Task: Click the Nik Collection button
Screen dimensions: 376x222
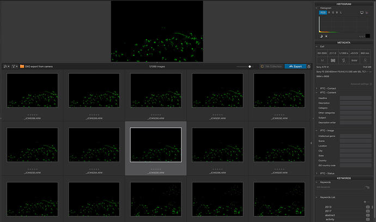Action: click(x=271, y=67)
